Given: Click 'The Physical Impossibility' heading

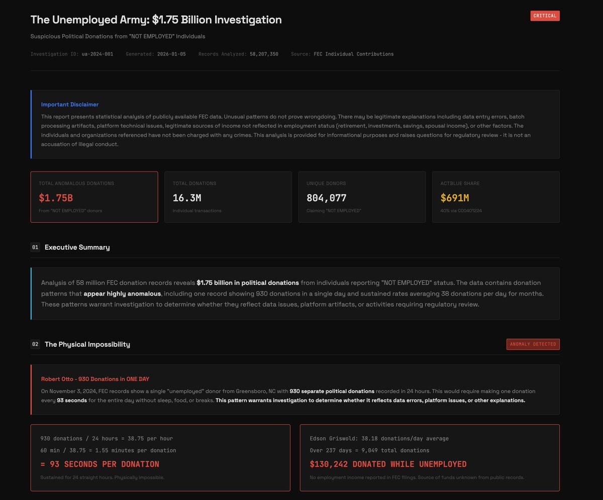Looking at the screenshot, I should (x=87, y=344).
